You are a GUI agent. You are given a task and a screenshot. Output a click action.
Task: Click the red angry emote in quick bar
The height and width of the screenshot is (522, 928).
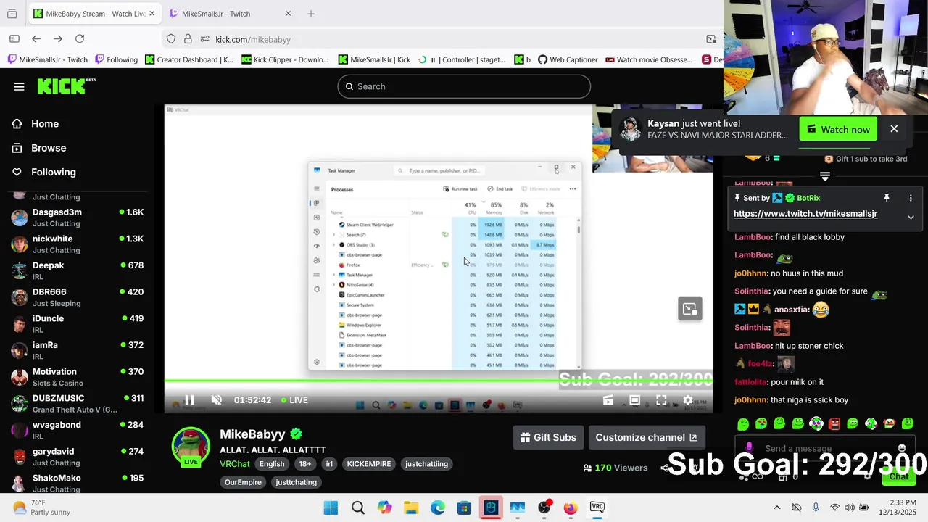[x=834, y=423]
